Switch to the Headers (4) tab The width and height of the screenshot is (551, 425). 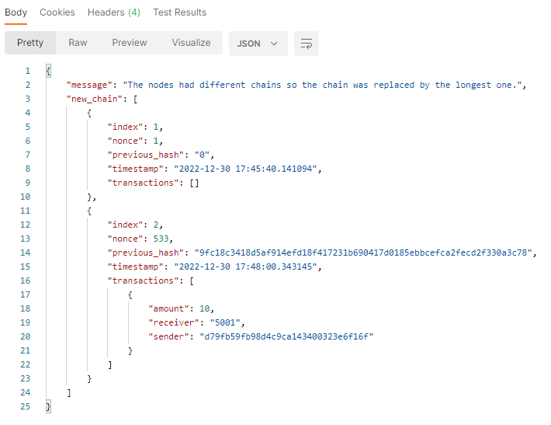[x=114, y=12]
